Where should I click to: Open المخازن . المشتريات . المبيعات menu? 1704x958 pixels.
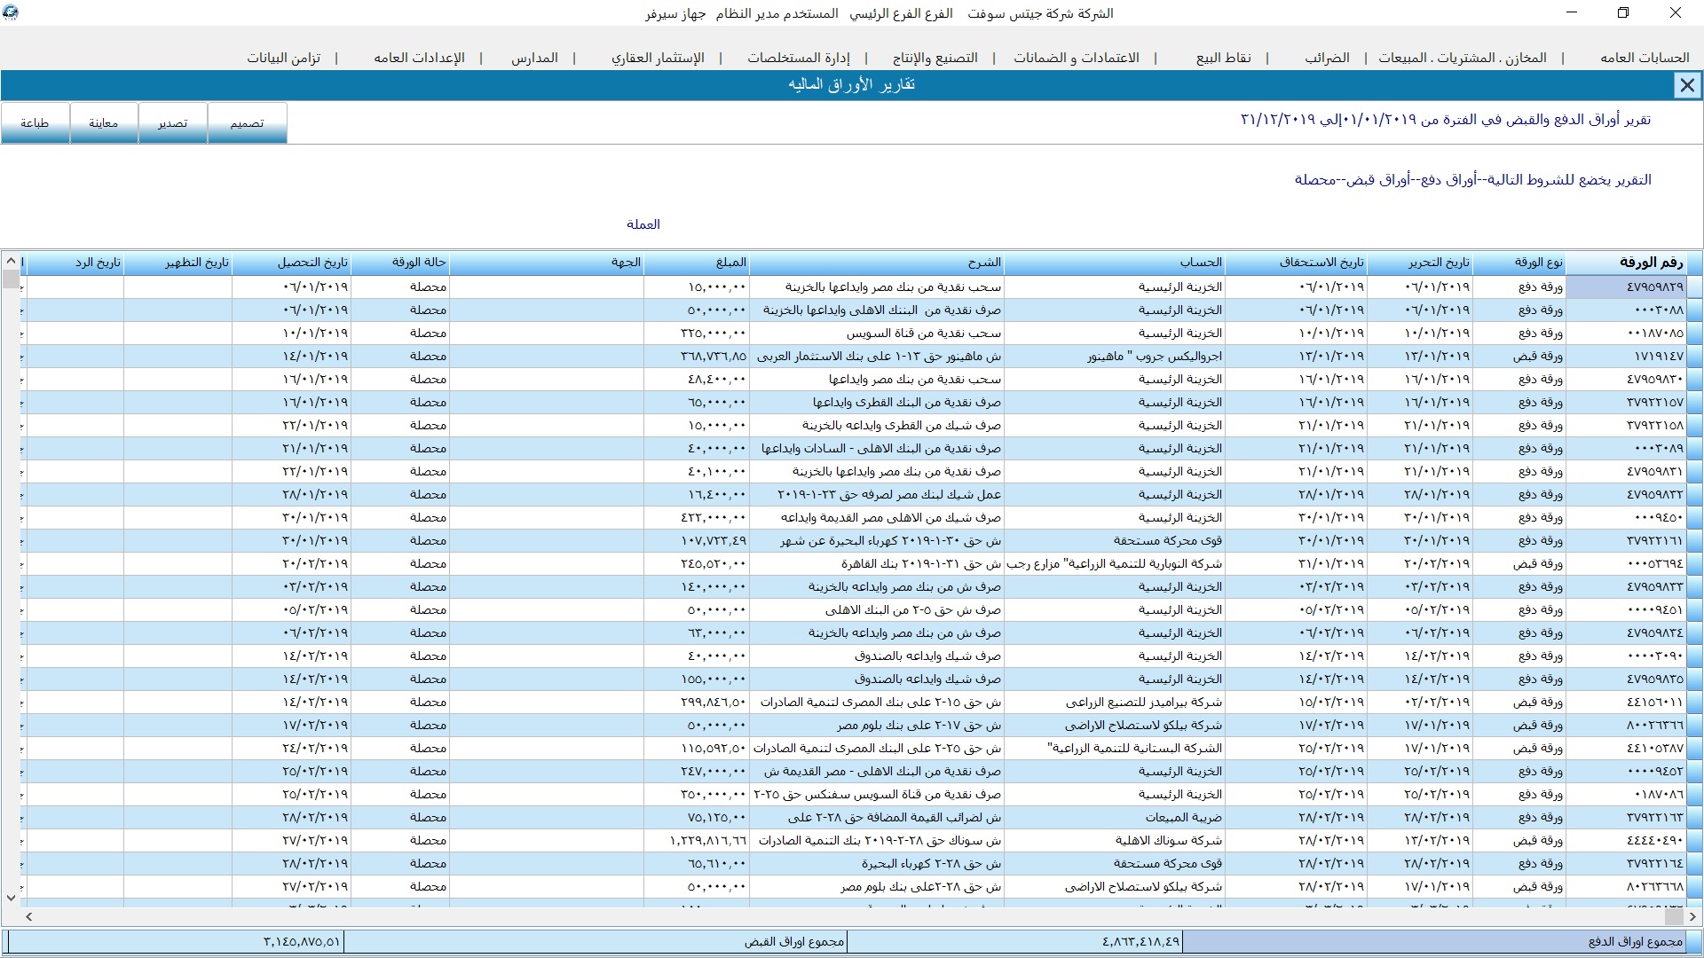[x=1463, y=58]
